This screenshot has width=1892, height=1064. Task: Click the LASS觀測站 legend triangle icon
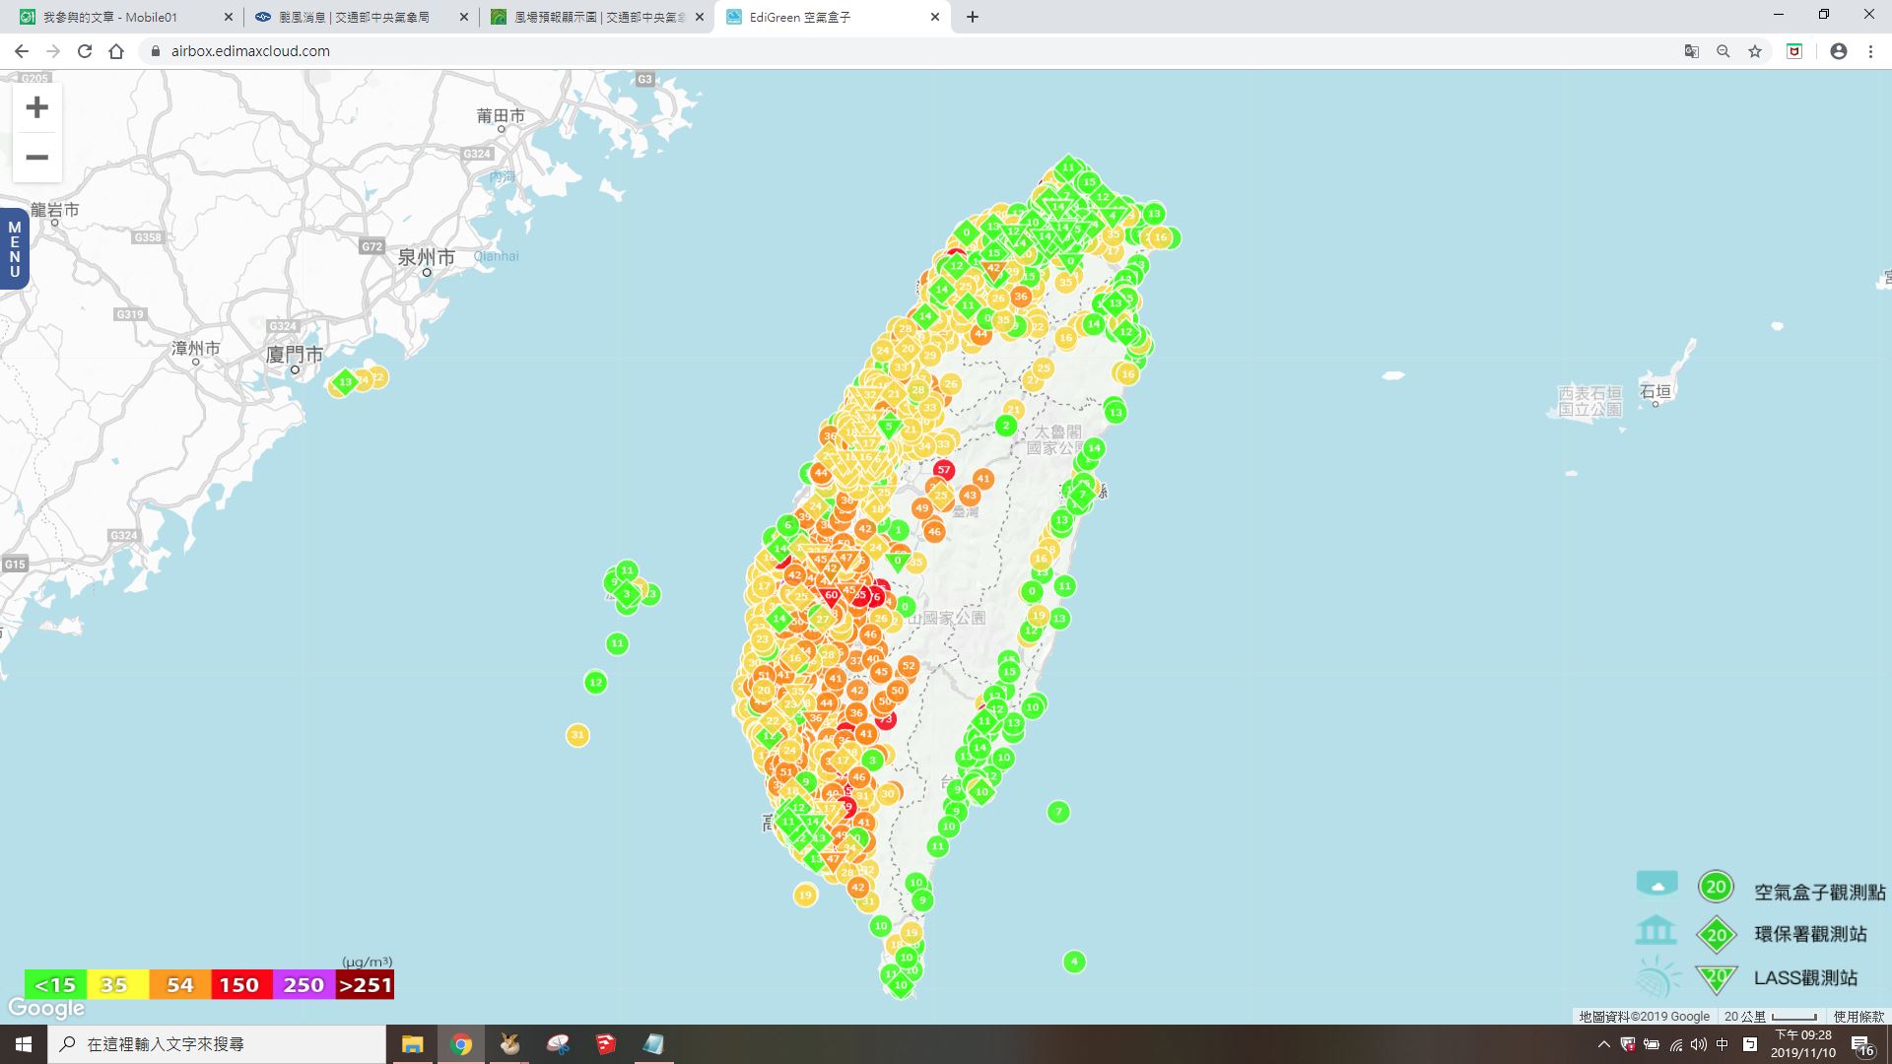(x=1717, y=978)
